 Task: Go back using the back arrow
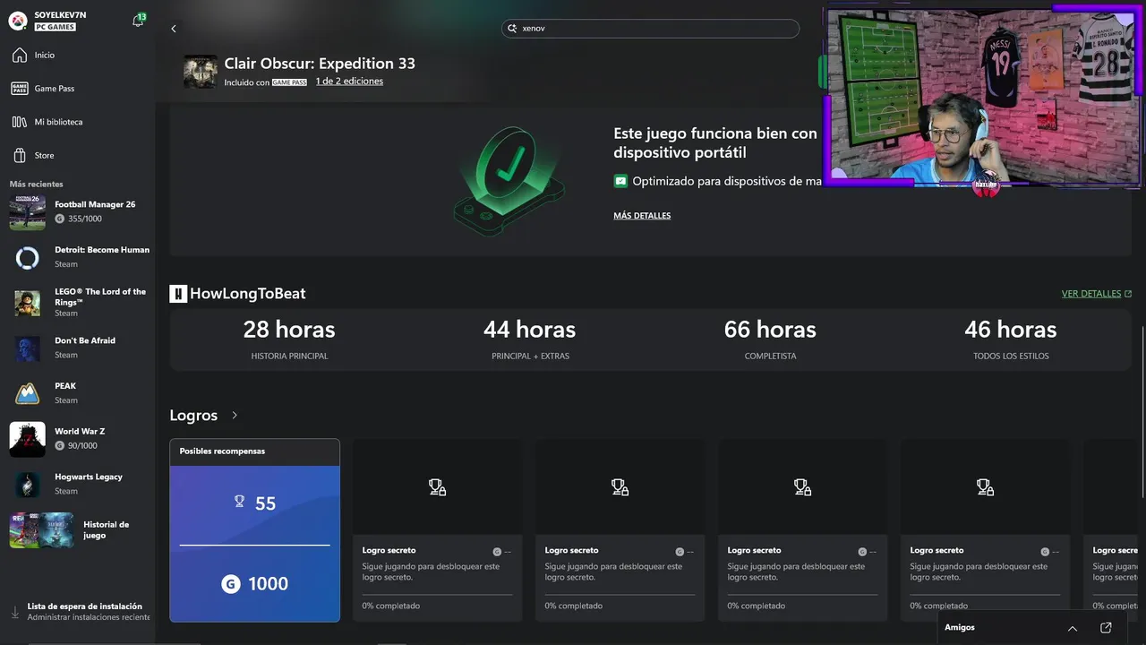tap(174, 29)
